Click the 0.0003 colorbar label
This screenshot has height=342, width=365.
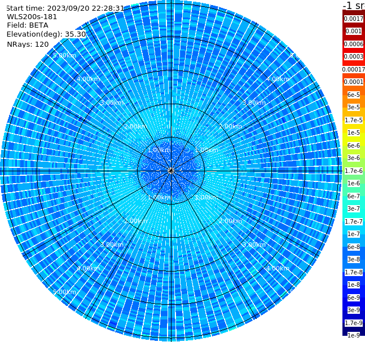[354, 56]
